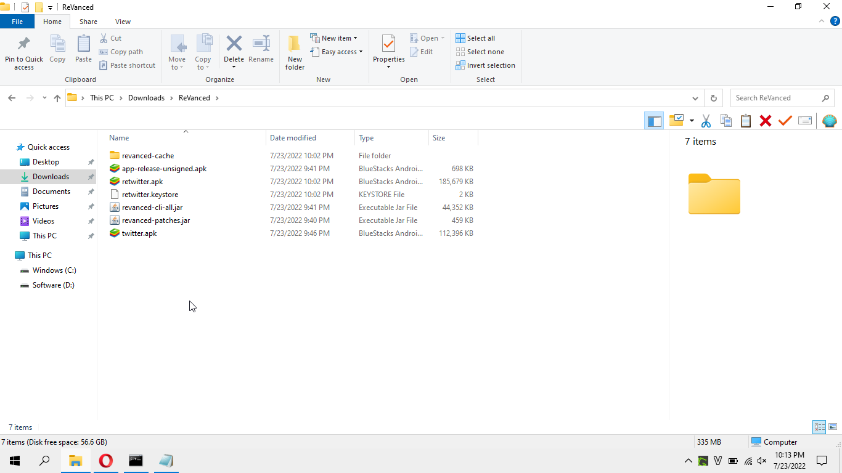Switch to large thumbnails view
Screen dimensions: 842x473
[833, 427]
